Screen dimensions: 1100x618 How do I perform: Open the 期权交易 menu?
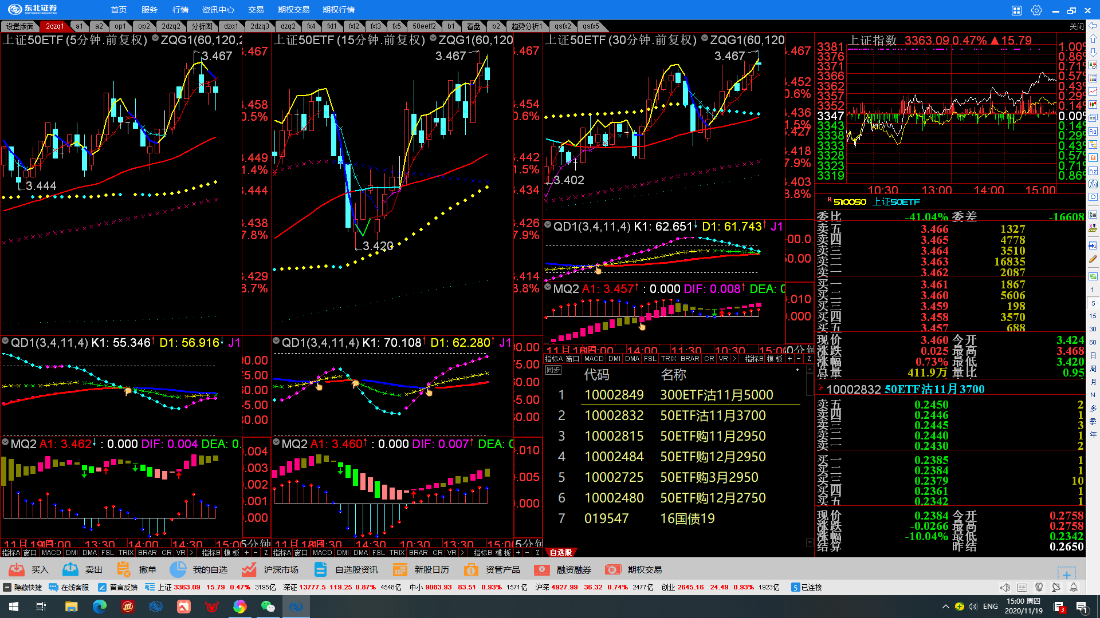(293, 10)
